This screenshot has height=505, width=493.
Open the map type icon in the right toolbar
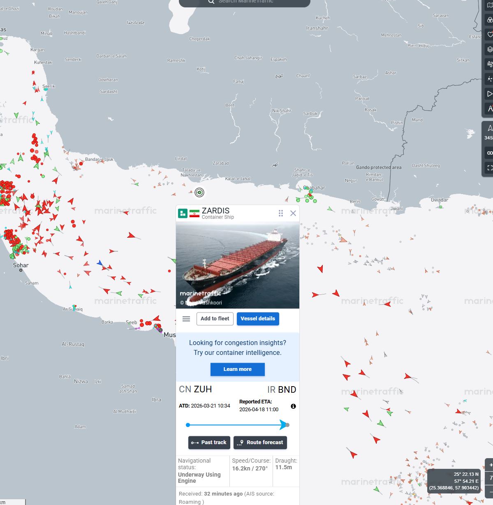490,5
